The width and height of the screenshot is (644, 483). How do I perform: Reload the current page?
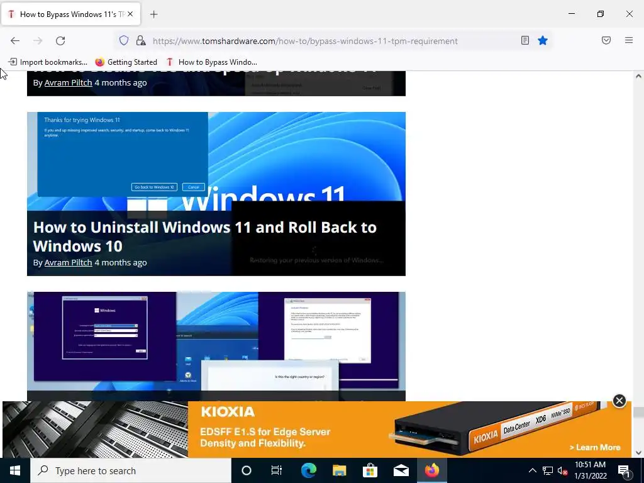pos(60,41)
